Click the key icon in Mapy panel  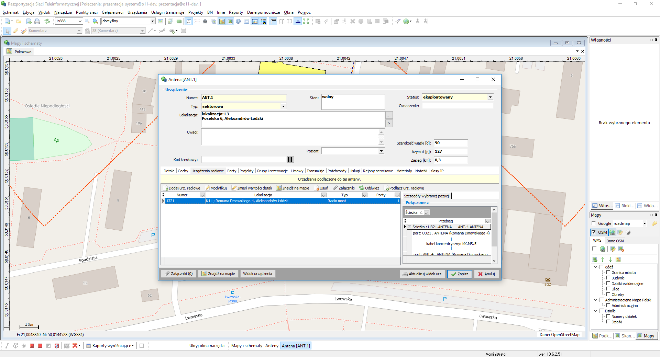click(x=654, y=223)
